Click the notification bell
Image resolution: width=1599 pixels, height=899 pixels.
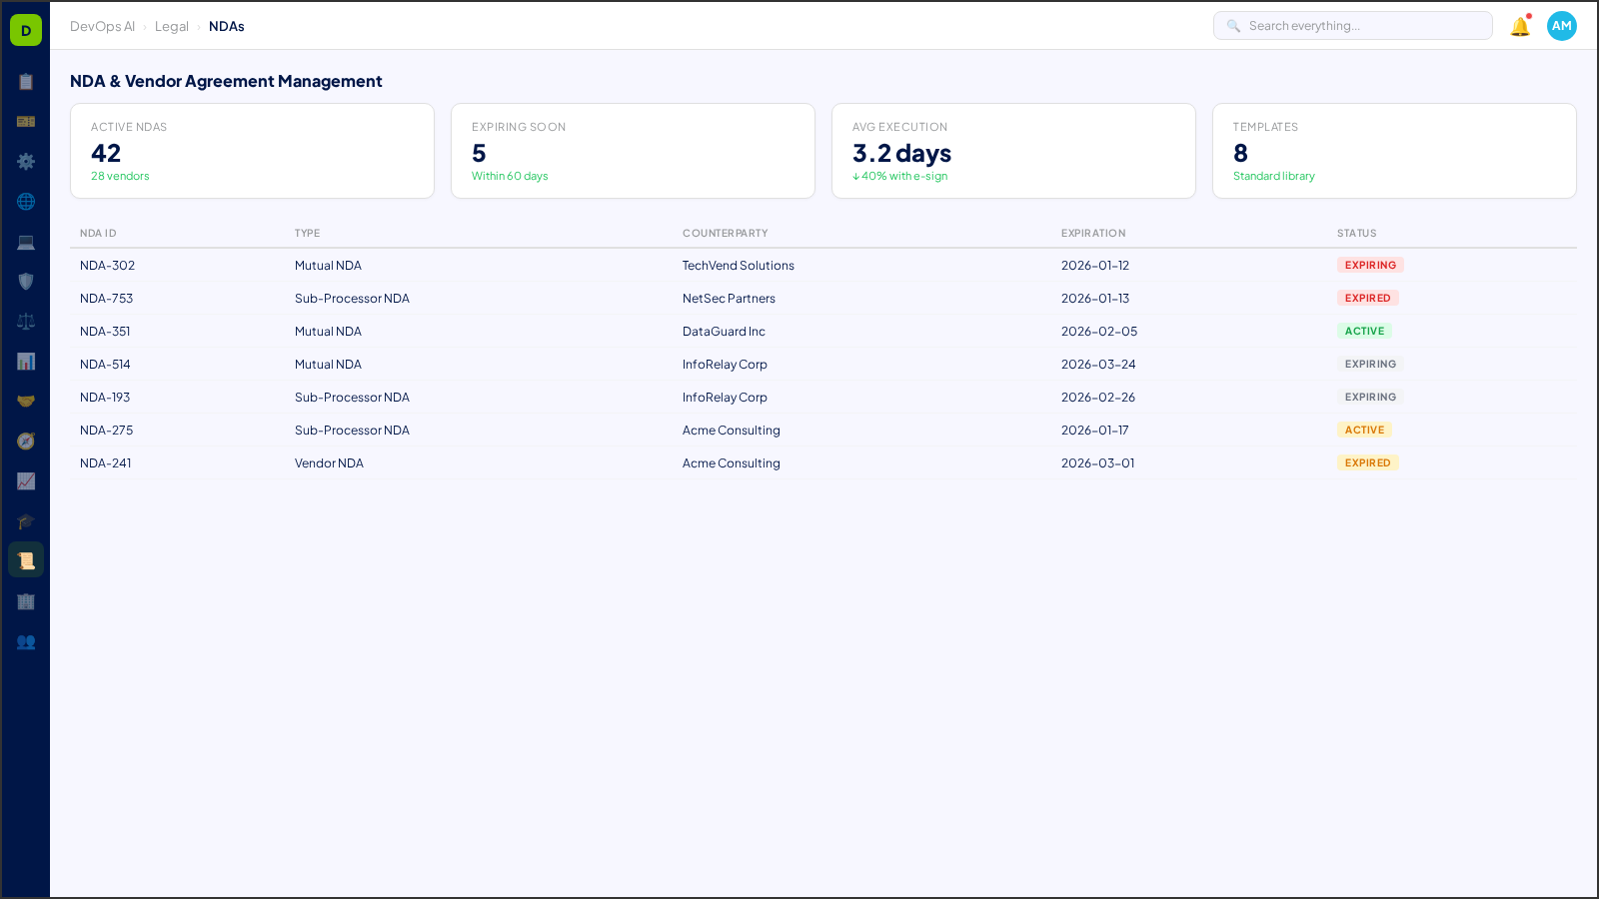point(1518,26)
